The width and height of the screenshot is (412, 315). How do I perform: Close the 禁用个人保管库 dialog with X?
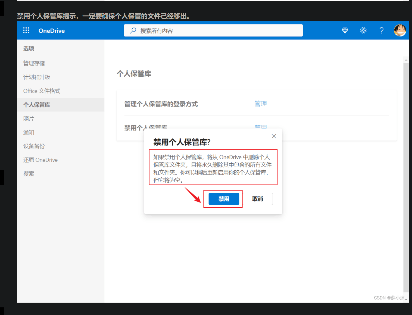[274, 136]
